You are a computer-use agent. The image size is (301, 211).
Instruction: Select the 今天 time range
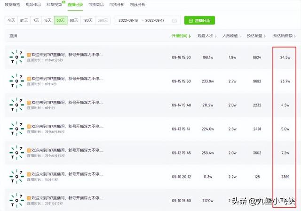click(11, 20)
